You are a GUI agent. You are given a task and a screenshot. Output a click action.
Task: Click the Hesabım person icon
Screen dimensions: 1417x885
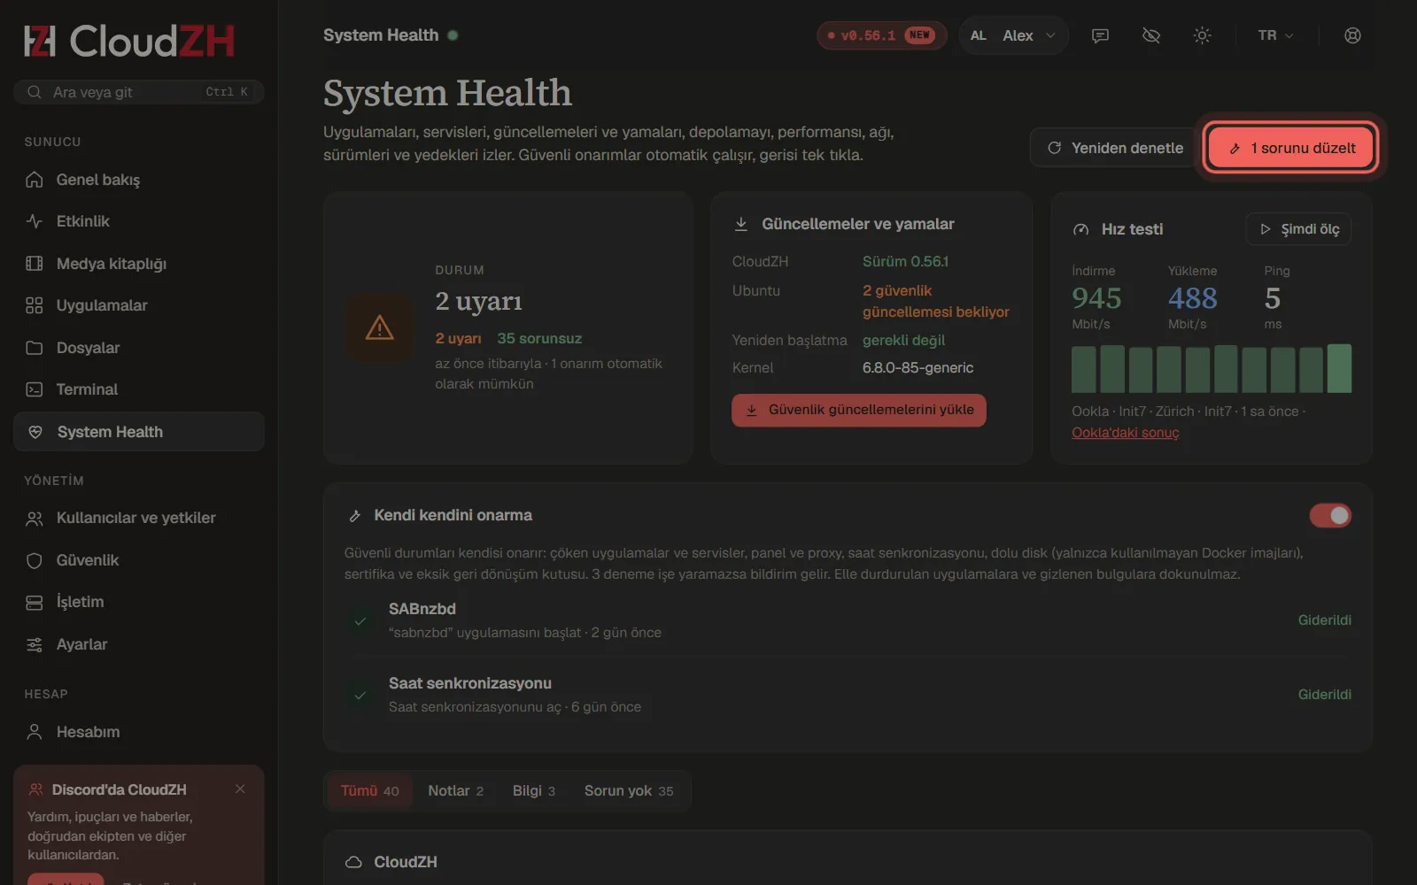(35, 732)
